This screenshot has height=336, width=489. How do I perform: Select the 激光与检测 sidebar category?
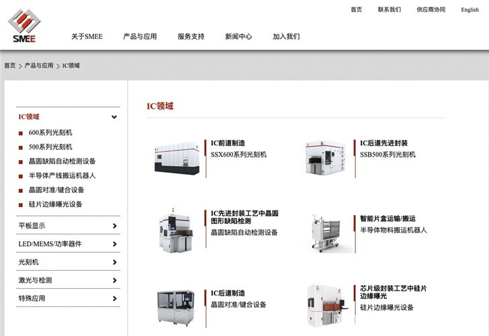click(35, 280)
